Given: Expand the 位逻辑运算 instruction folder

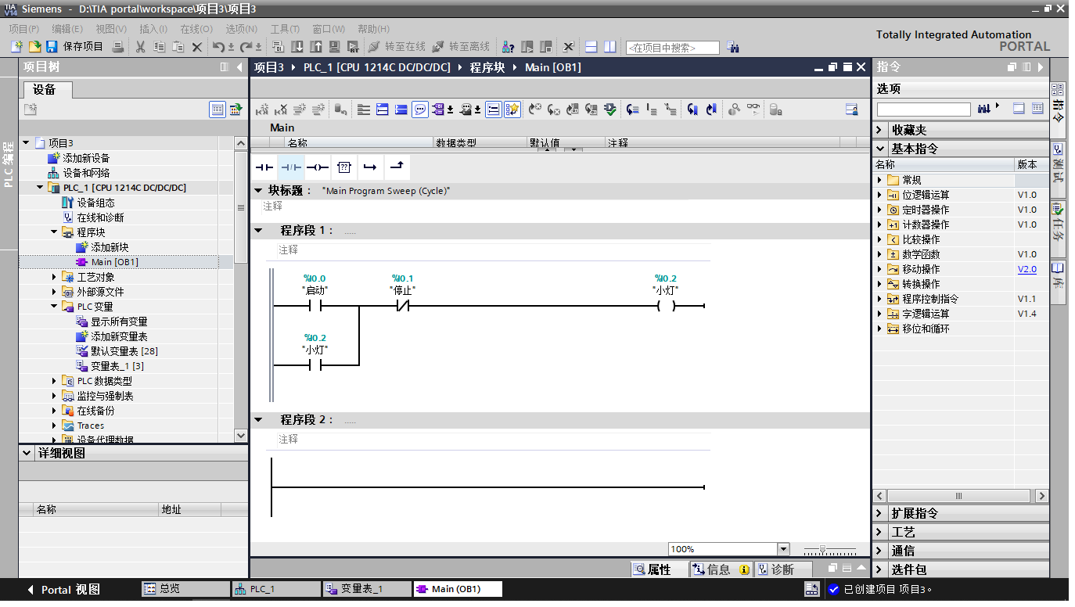Looking at the screenshot, I should pyautogui.click(x=879, y=195).
